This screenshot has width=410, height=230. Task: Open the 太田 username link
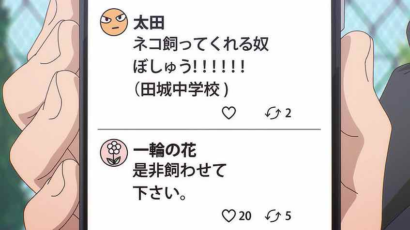[x=149, y=23]
